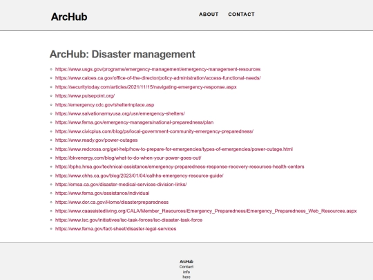
Task: Open the lsc.gov disaster-task-force link
Action: pos(128,220)
